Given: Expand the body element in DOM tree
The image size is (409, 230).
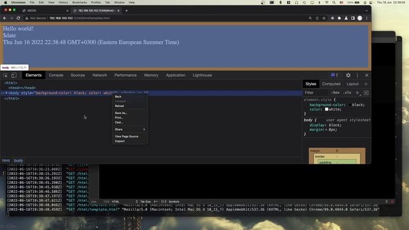Looking at the screenshot, I should (6, 93).
